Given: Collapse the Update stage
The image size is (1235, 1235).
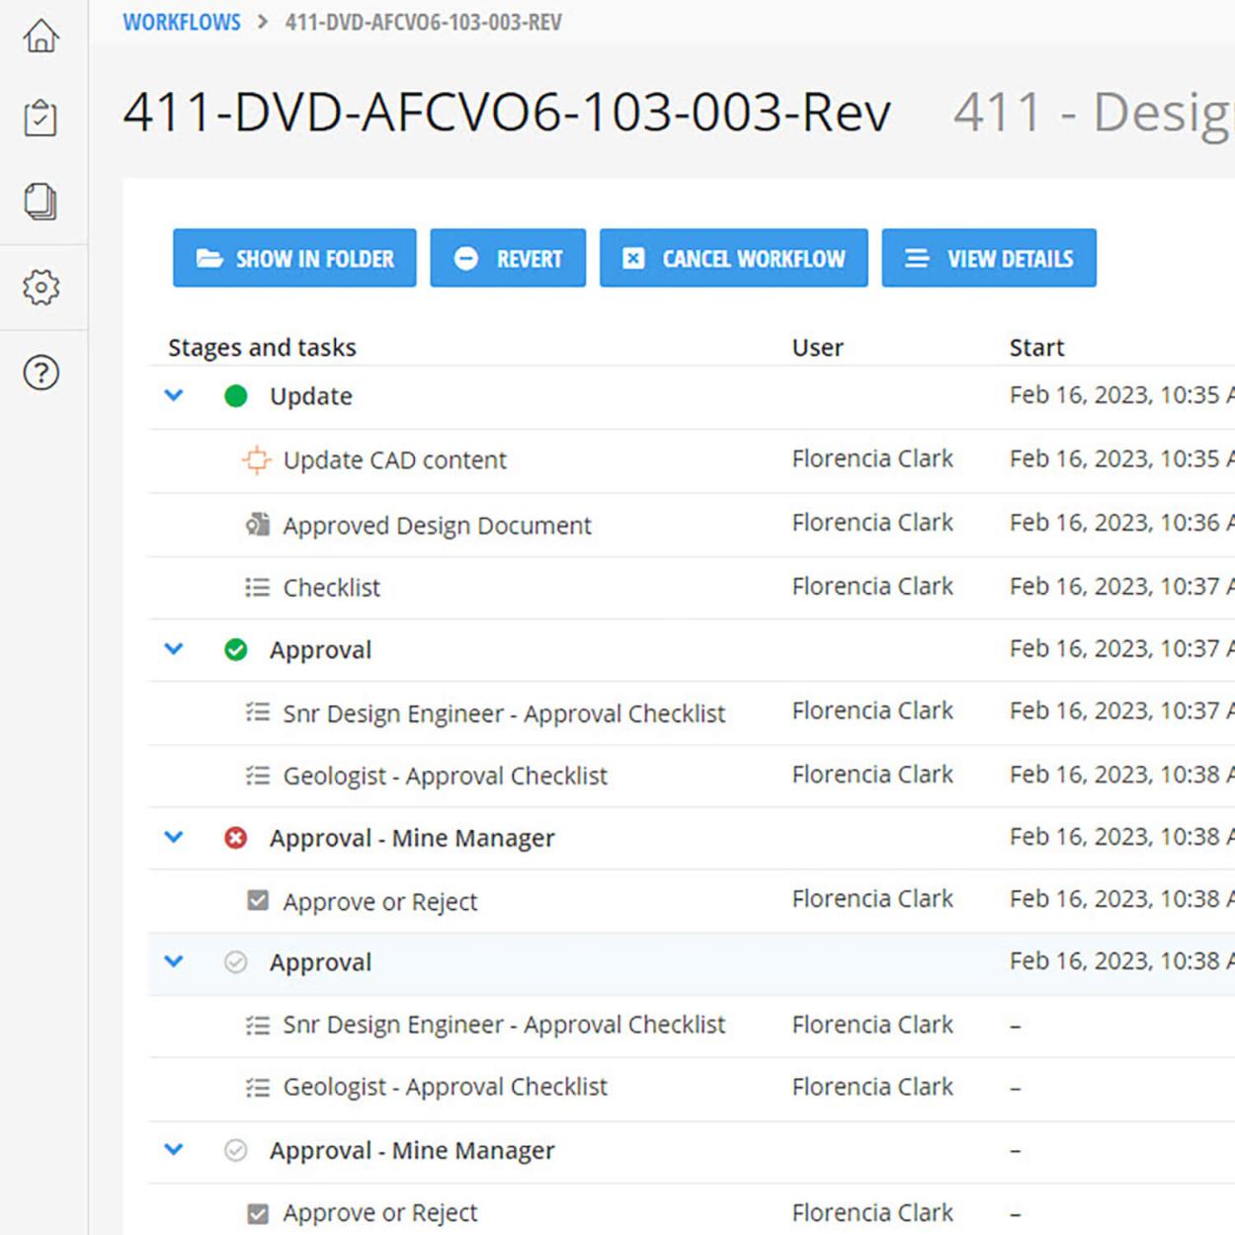Looking at the screenshot, I should coord(174,396).
